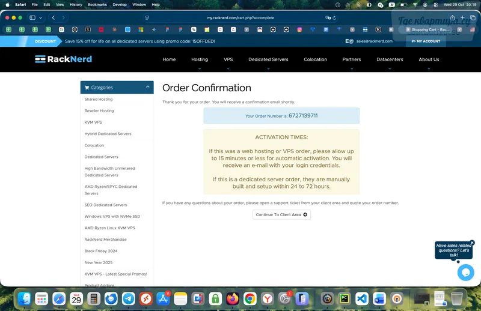Image resolution: width=481 pixels, height=311 pixels.
Task: Open PyCharm from the Dock
Action: (x=345, y=298)
